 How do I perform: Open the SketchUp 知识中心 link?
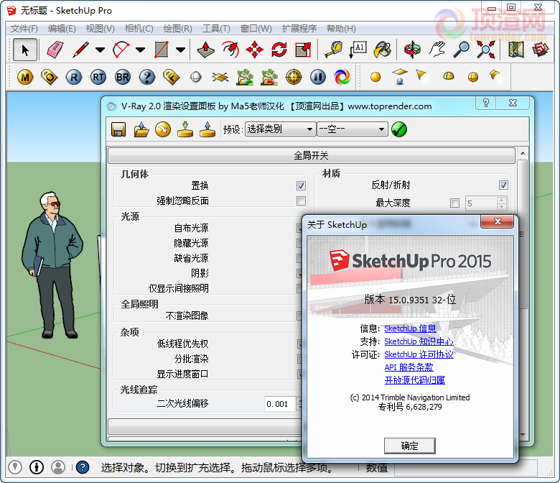pos(419,341)
